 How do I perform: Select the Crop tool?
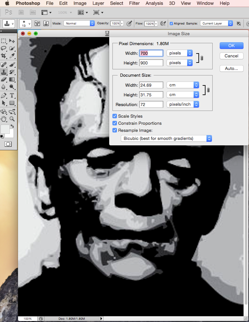click(x=4, y=56)
